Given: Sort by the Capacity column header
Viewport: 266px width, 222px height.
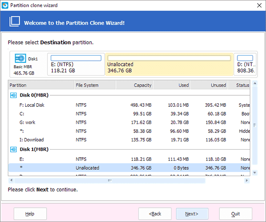Looking at the screenshot, I should point(134,85).
